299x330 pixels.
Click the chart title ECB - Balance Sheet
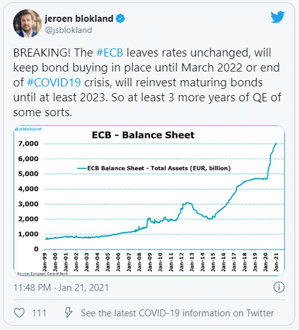(143, 135)
